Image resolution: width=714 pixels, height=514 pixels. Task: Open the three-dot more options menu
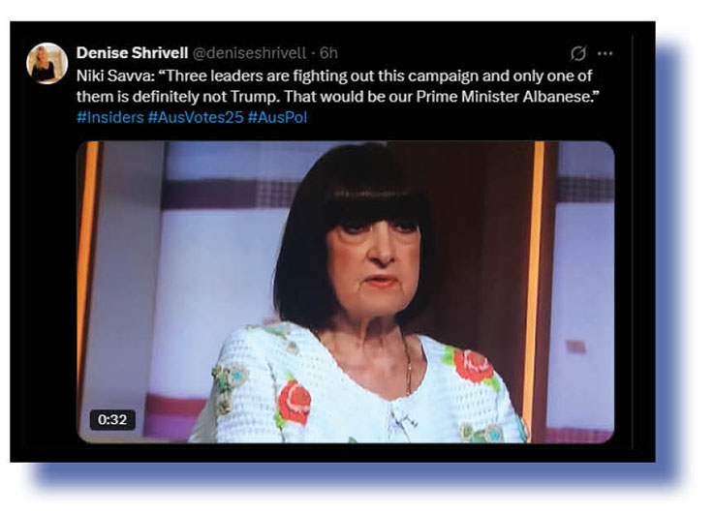[x=605, y=53]
